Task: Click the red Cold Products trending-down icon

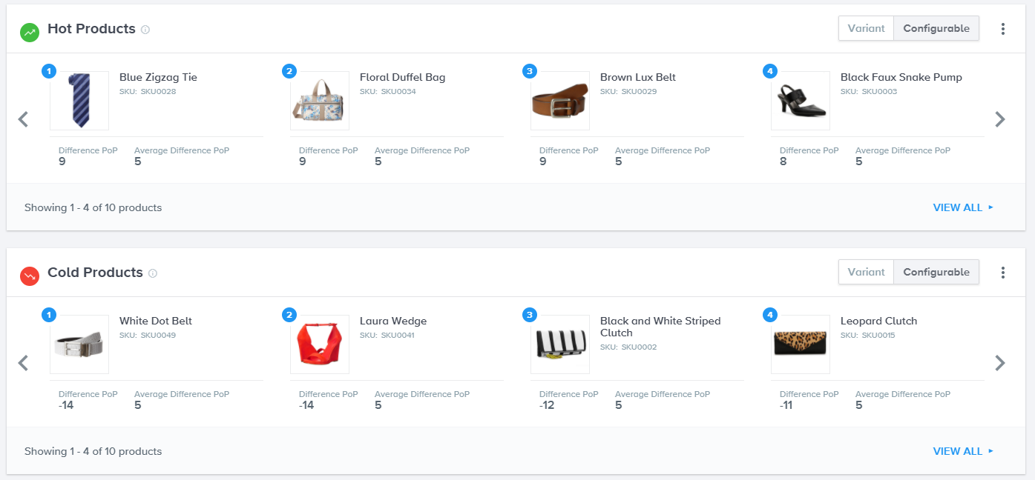Action: (30, 276)
